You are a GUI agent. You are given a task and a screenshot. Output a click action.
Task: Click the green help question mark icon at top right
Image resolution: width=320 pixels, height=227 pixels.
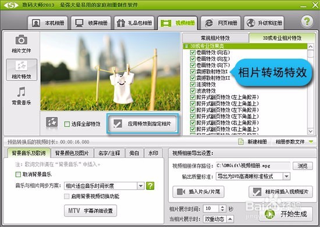click(307, 21)
